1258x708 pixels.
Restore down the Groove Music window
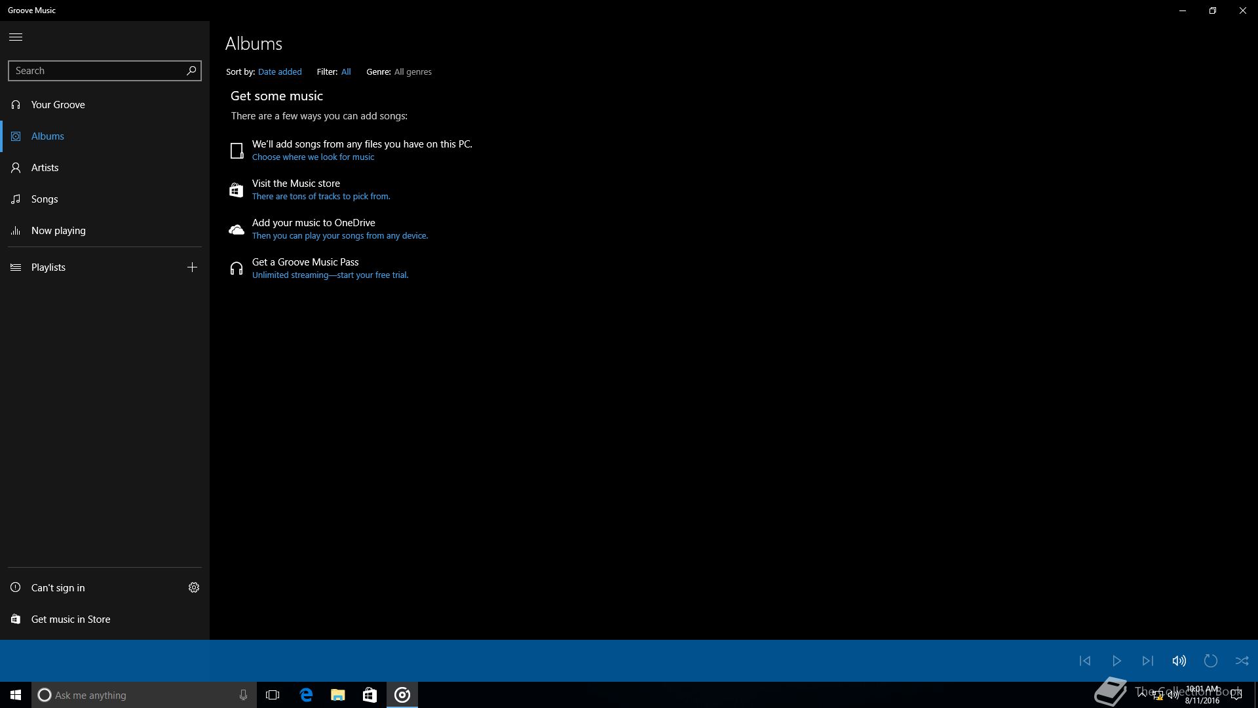coord(1213,10)
